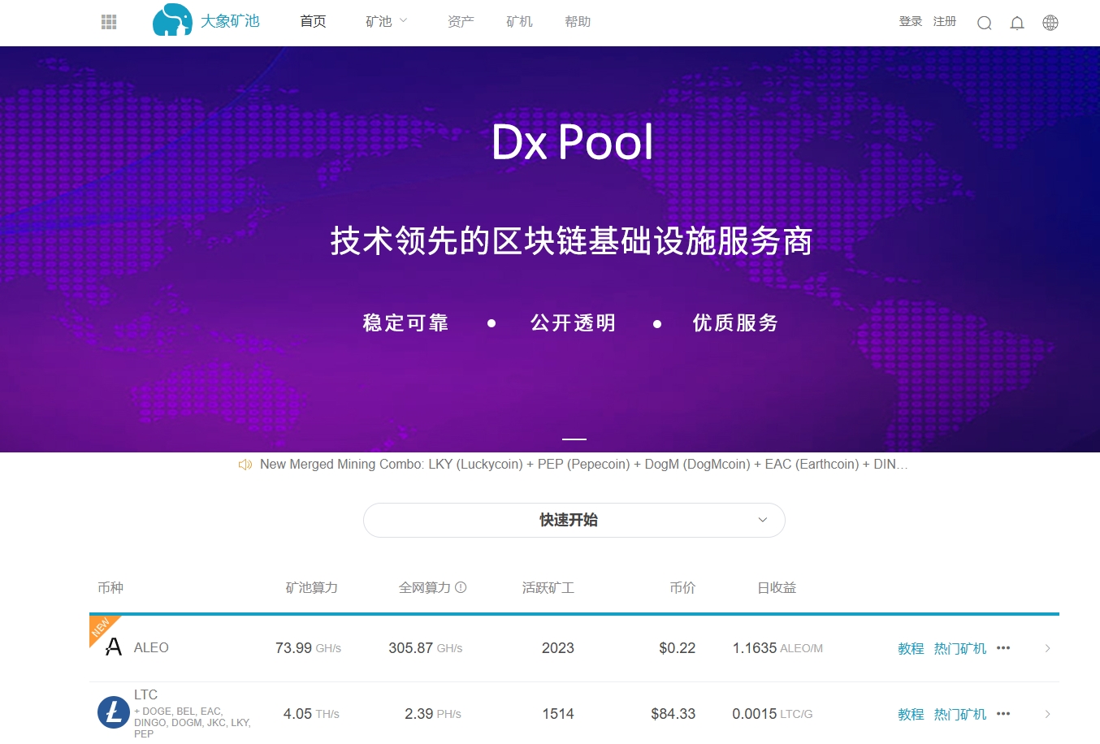Expand the LTC row chevron arrow
Viewport: 1100px width, 744px height.
pos(1048,714)
